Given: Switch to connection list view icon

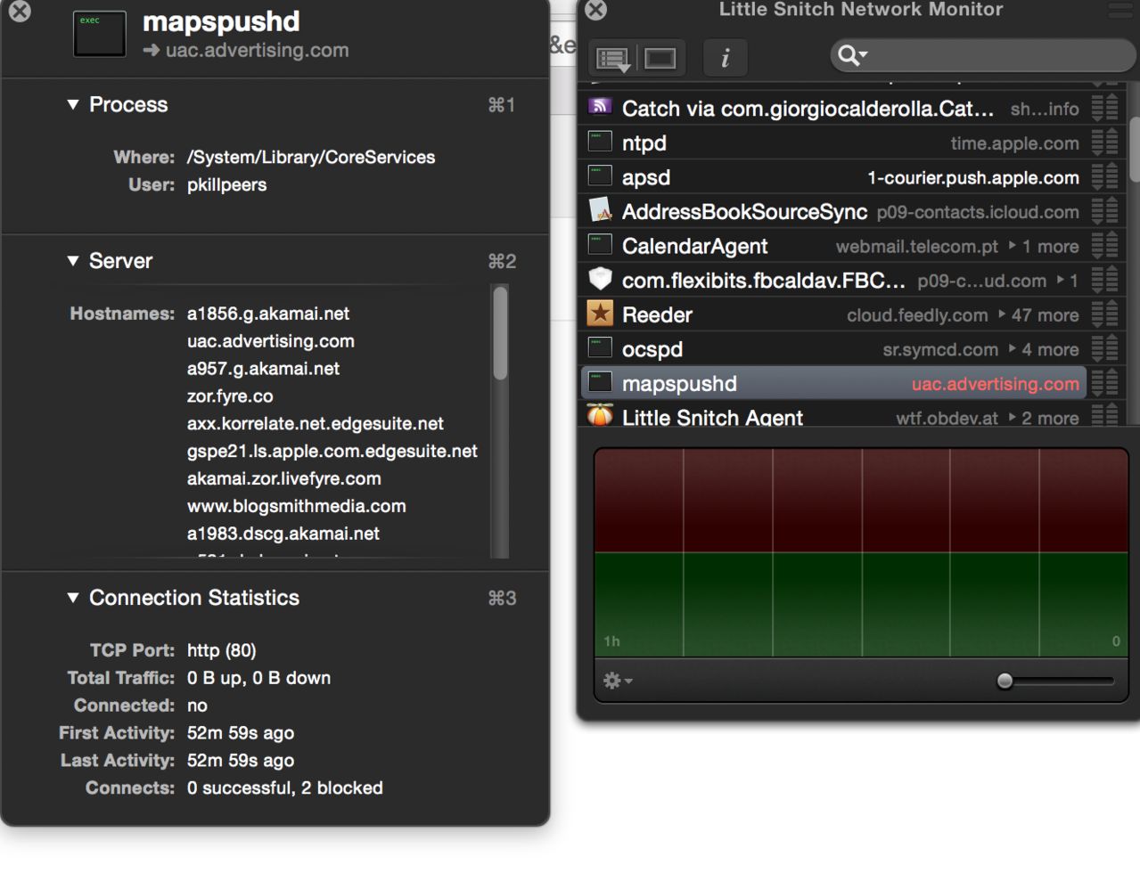Looking at the screenshot, I should pos(613,59).
